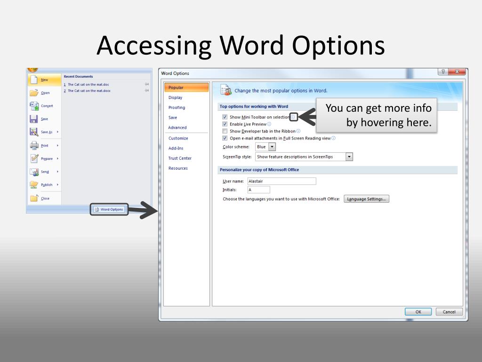
Task: Click the Cancel button
Action: (x=449, y=312)
